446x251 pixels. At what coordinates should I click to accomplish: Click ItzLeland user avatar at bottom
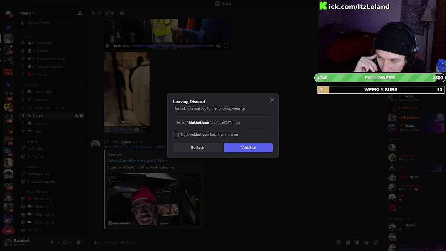[x=8, y=243]
